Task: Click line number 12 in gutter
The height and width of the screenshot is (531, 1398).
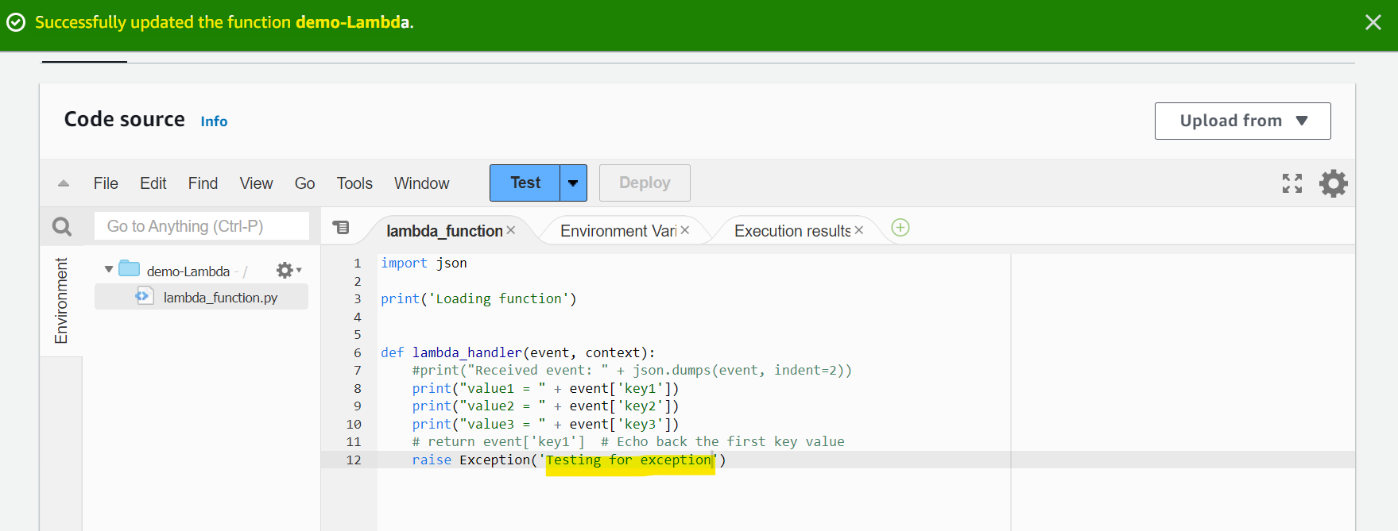Action: pyautogui.click(x=354, y=460)
